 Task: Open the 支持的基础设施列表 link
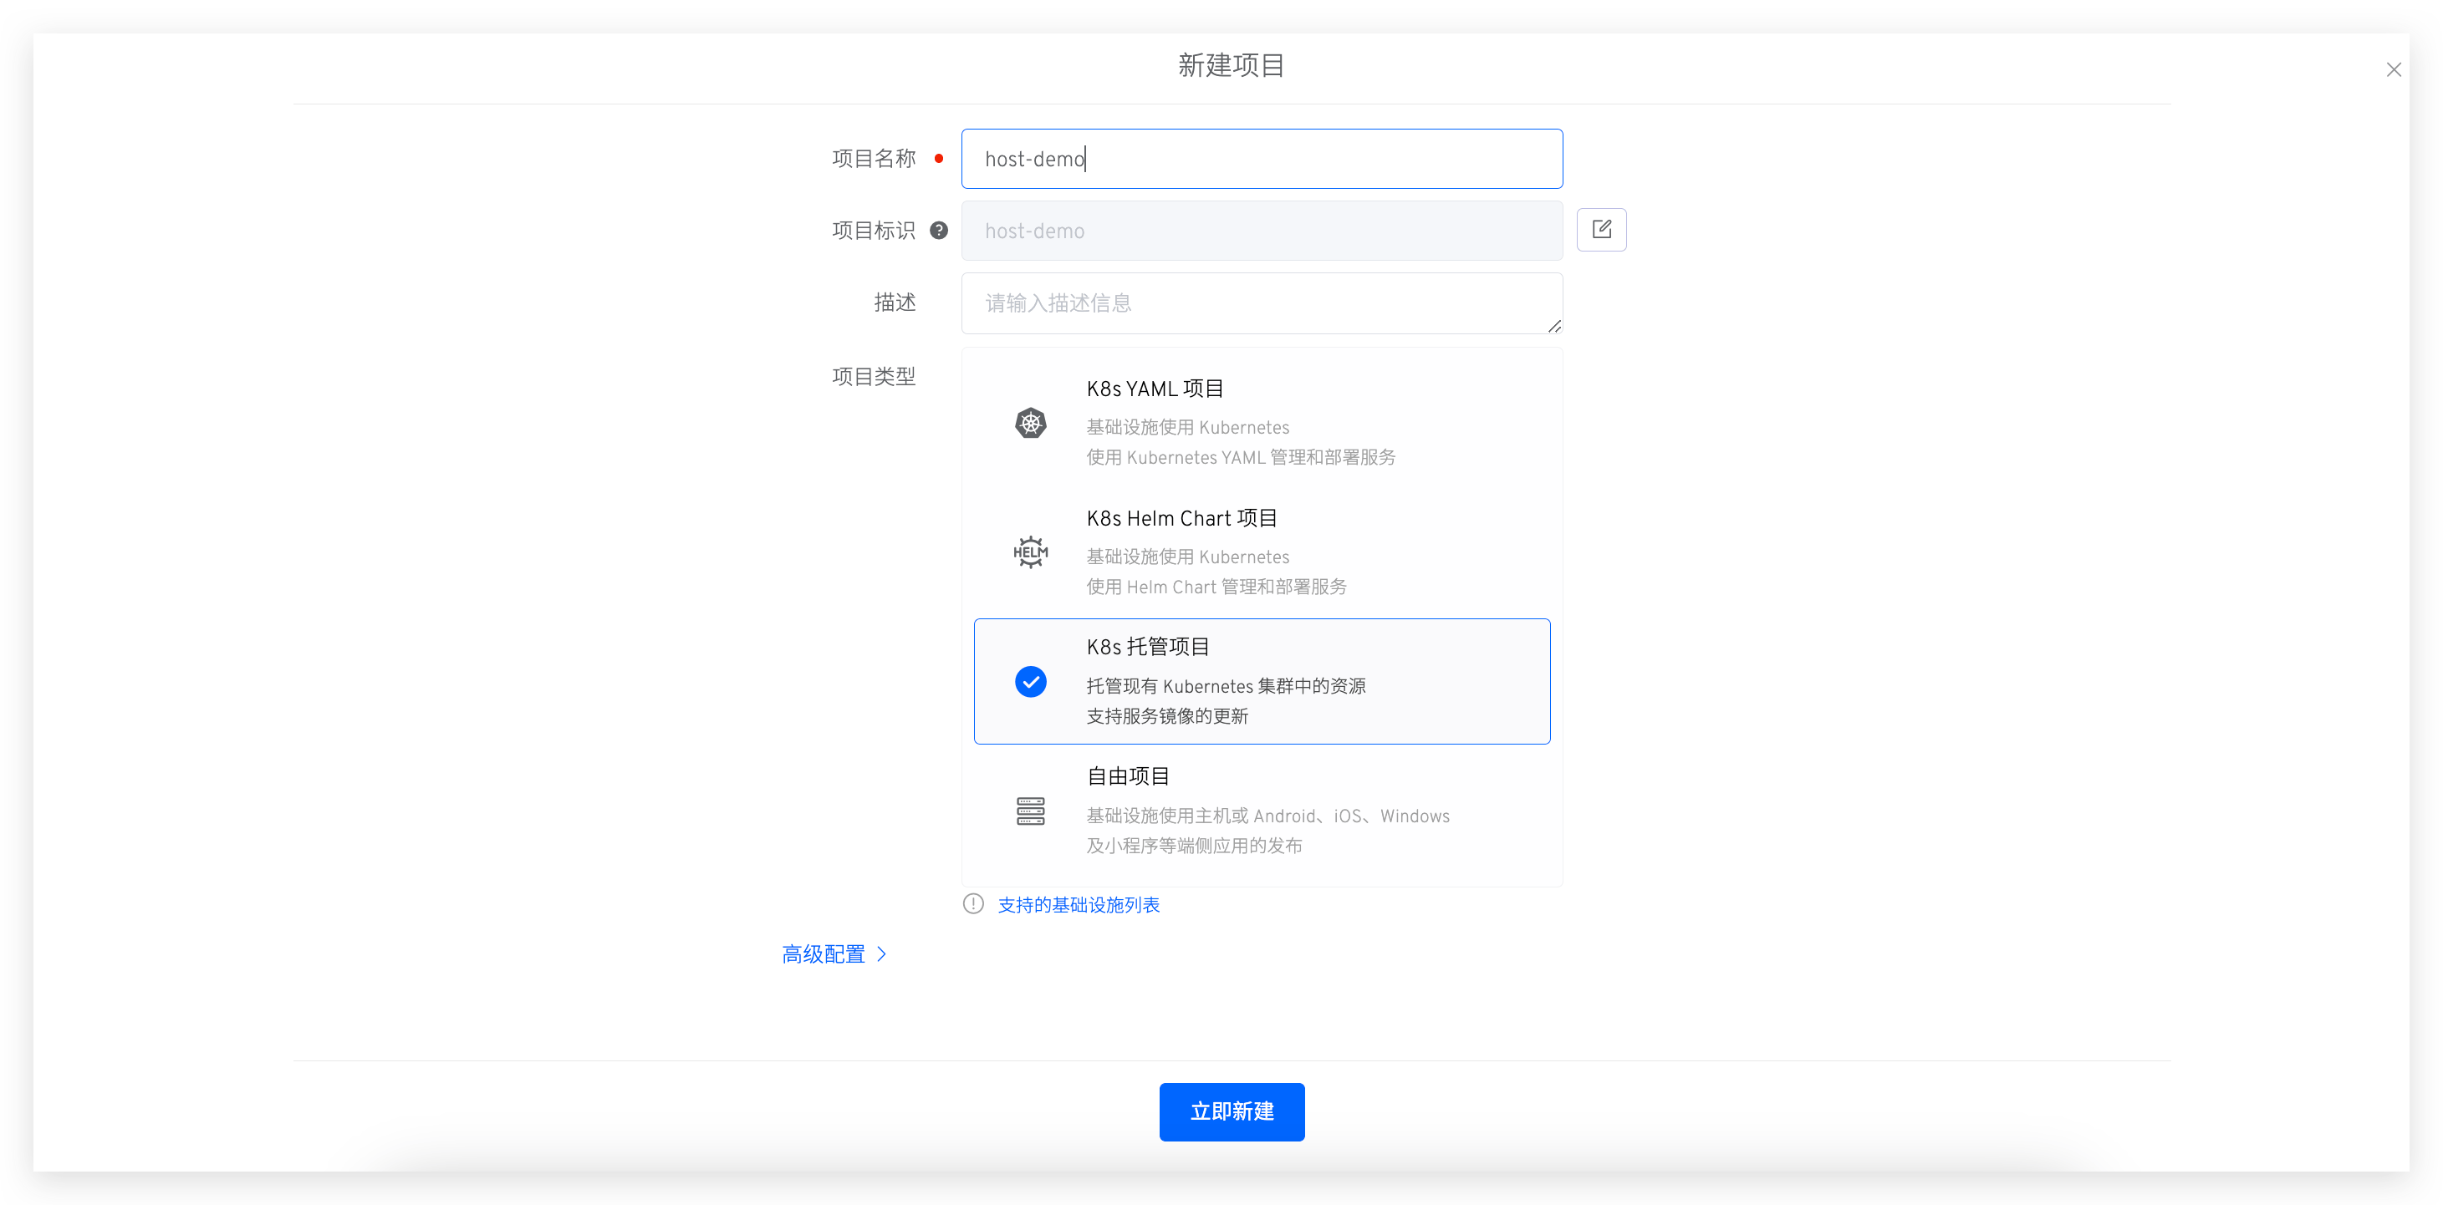pyautogui.click(x=1078, y=904)
